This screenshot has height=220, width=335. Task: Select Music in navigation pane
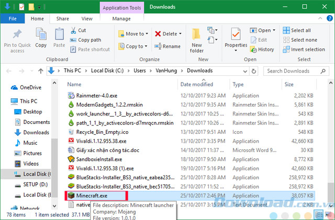[x=26, y=143]
